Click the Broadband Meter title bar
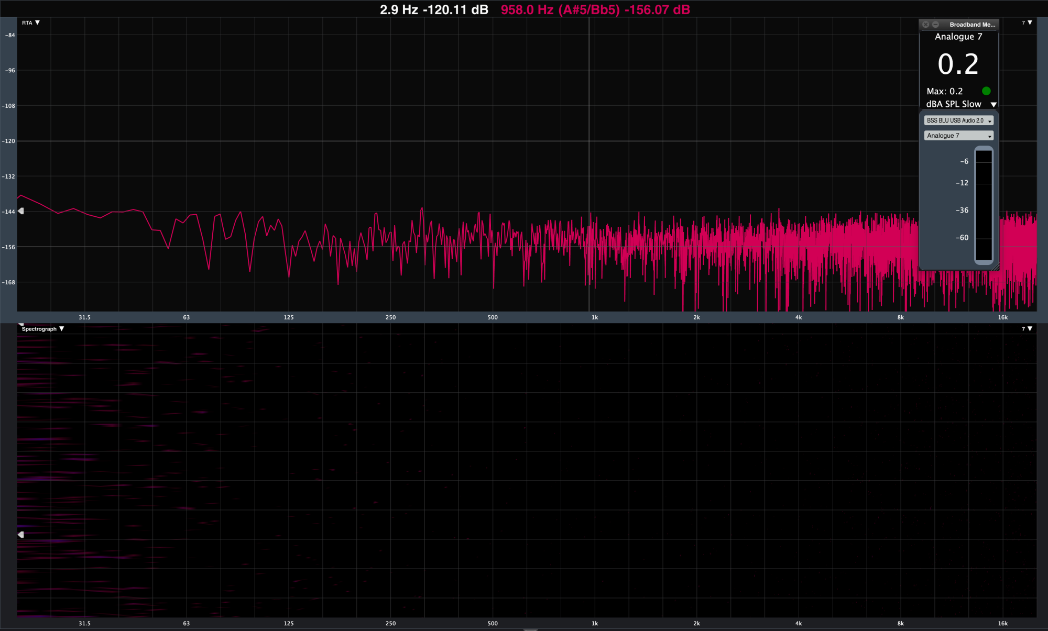The width and height of the screenshot is (1048, 631). (971, 25)
